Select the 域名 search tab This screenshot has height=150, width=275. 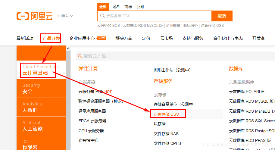coord(116,7)
